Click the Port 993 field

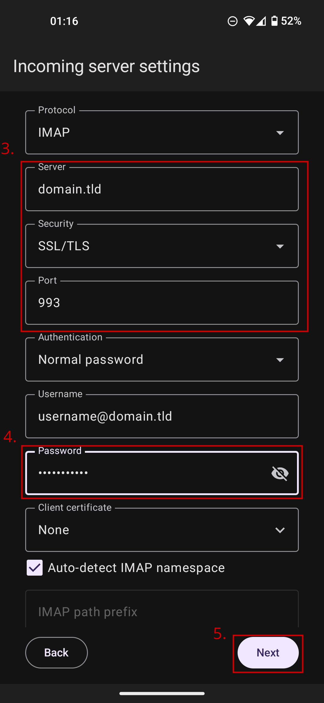click(x=162, y=303)
